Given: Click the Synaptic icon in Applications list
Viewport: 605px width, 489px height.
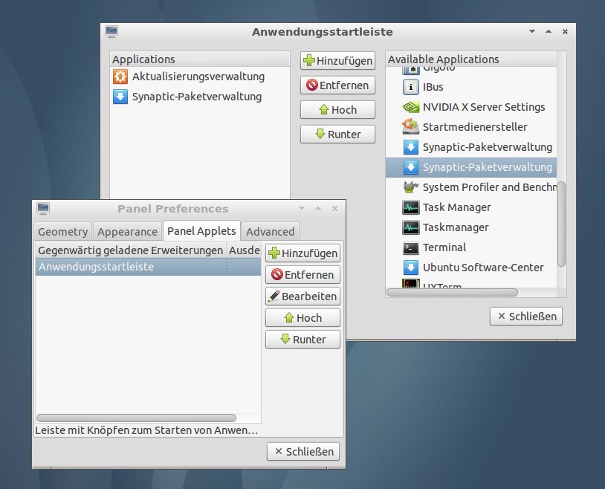Looking at the screenshot, I should (x=120, y=97).
